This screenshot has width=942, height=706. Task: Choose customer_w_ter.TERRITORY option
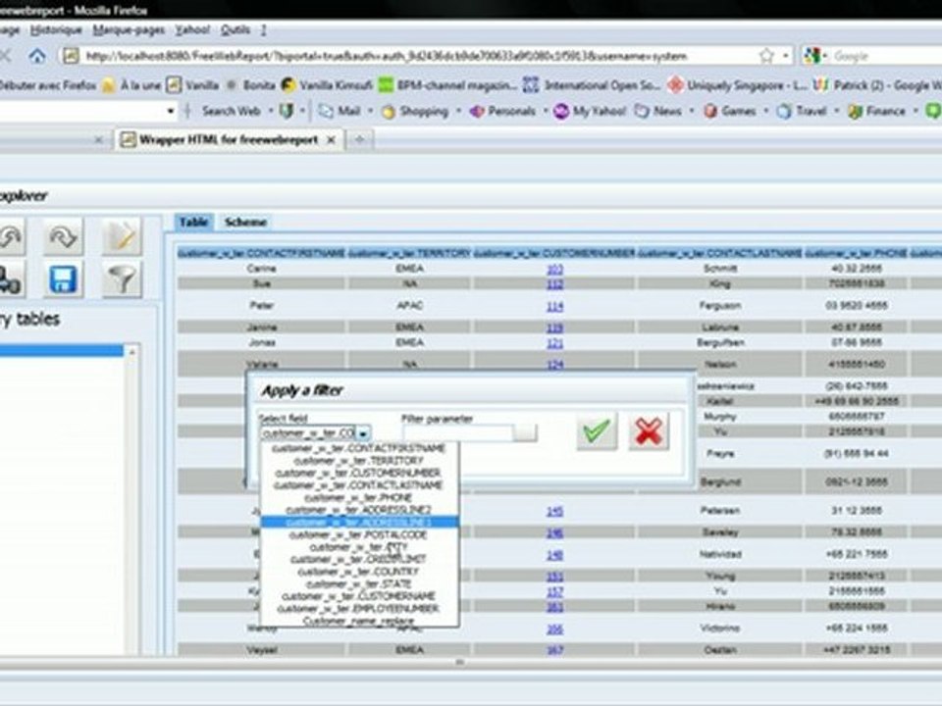click(x=358, y=461)
